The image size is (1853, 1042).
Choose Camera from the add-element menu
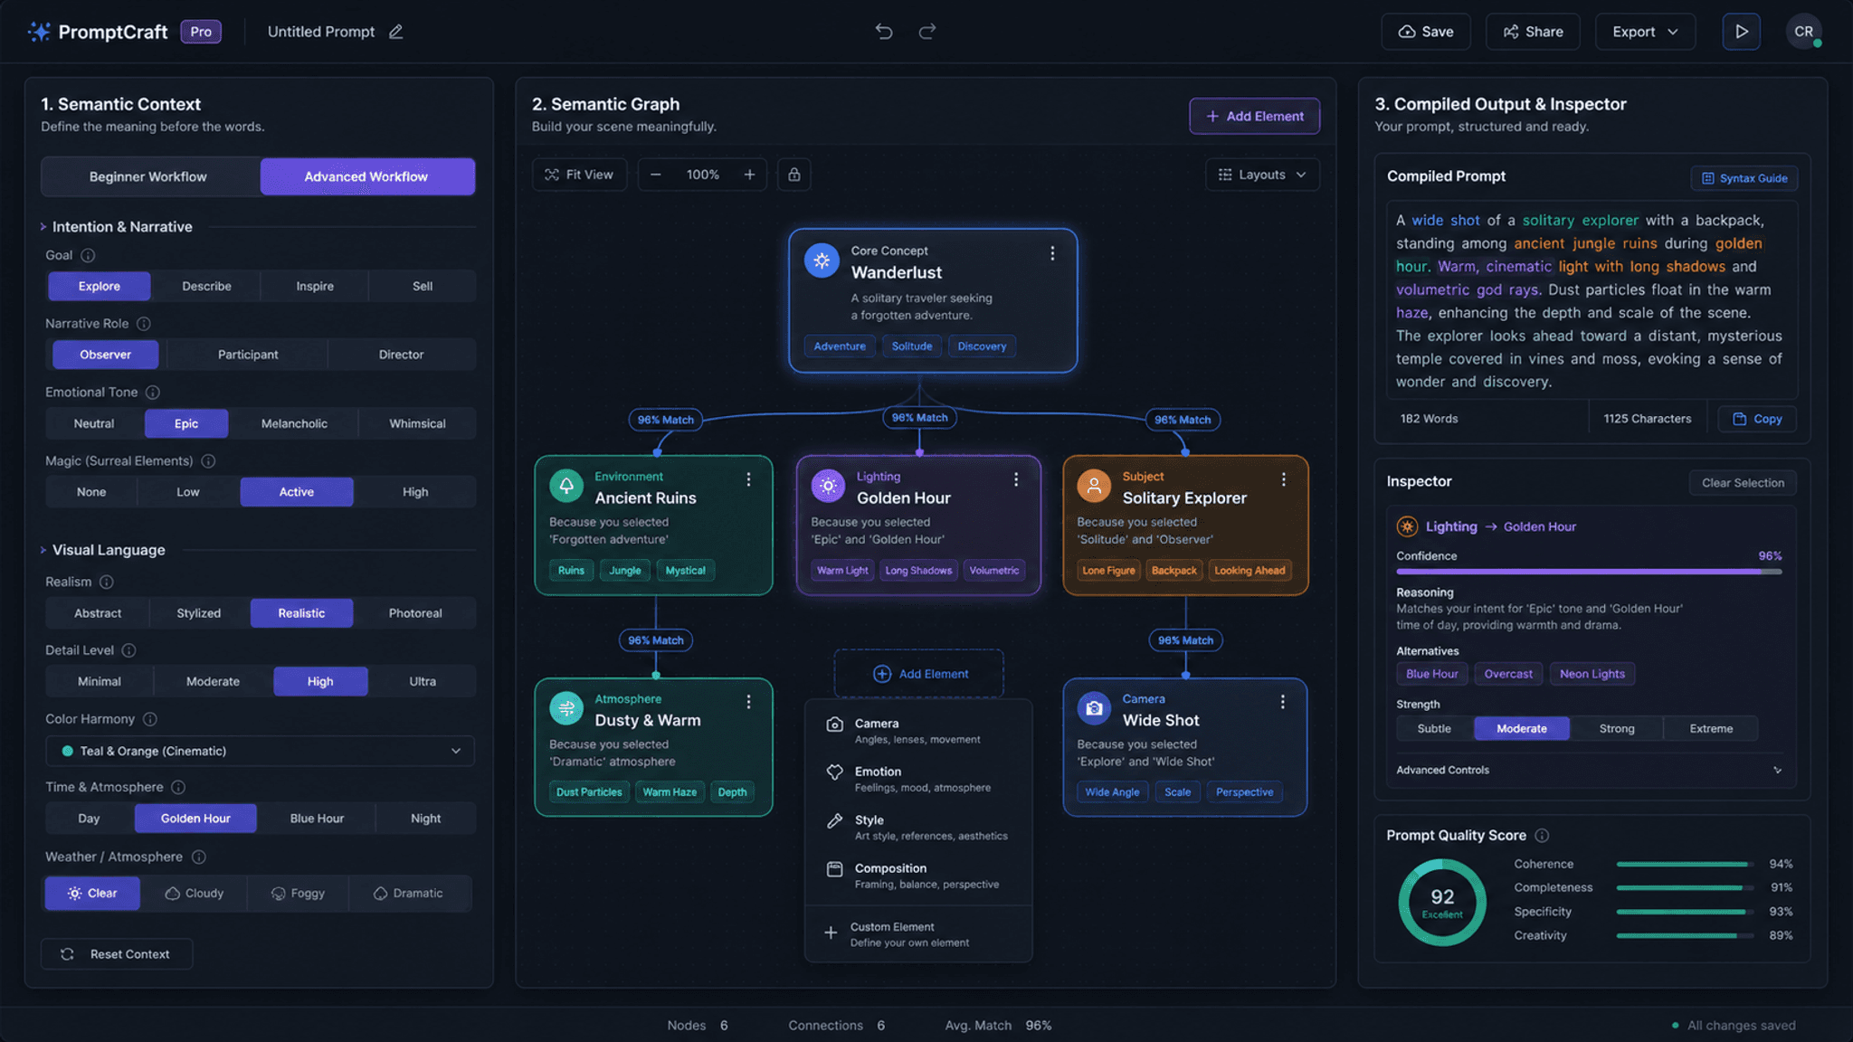point(918,731)
